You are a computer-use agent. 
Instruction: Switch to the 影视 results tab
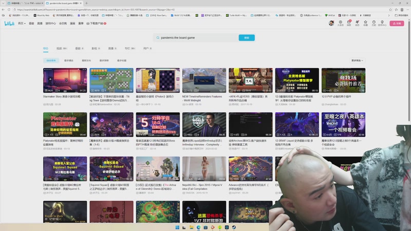click(96, 48)
